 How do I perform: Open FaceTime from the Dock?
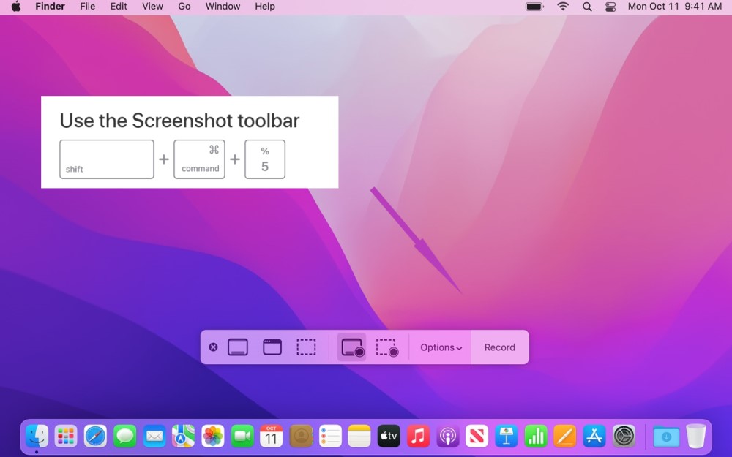pos(242,437)
